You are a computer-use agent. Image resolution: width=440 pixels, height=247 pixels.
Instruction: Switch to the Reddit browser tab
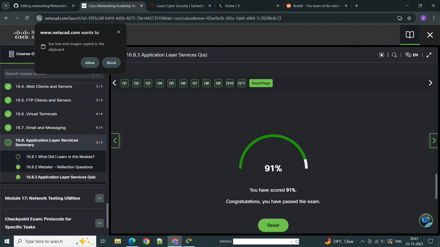pos(317,6)
